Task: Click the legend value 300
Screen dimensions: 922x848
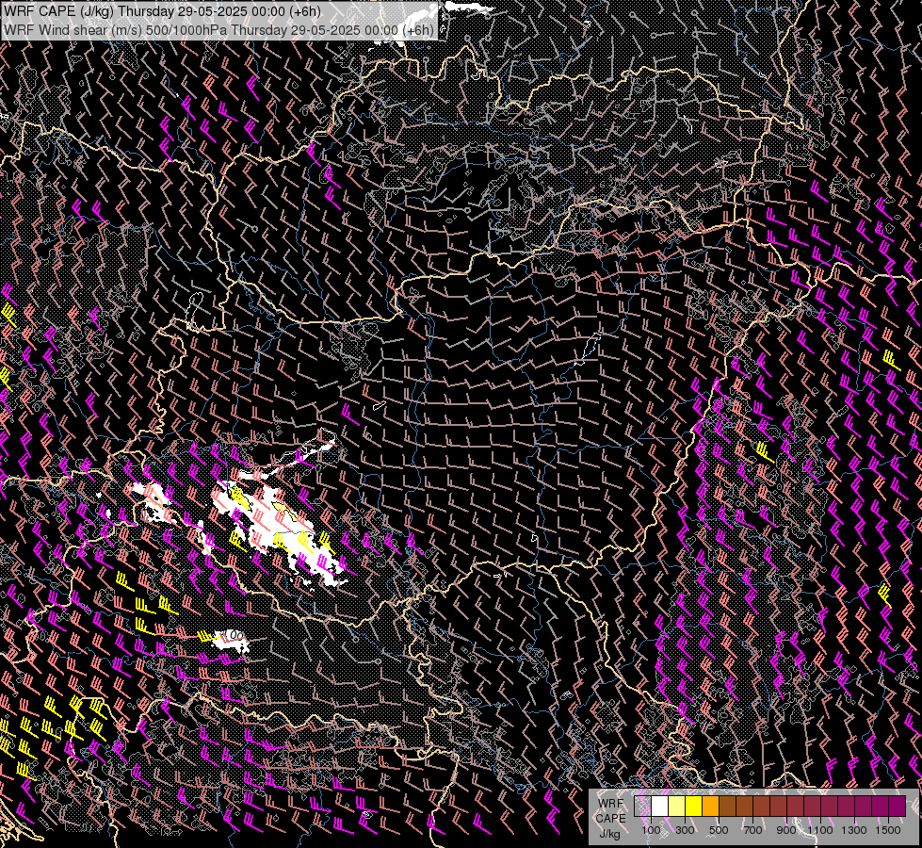Action: tap(685, 830)
